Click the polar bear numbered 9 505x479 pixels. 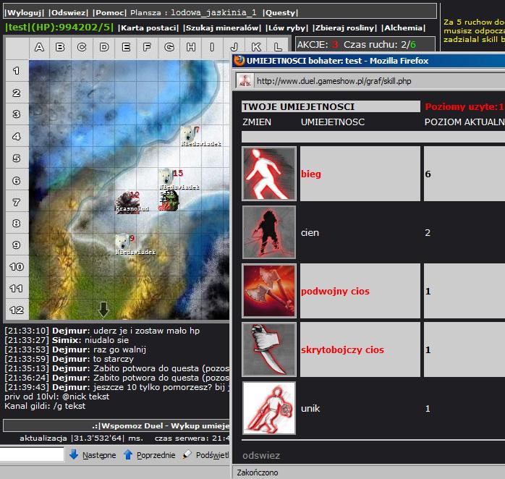(x=122, y=241)
